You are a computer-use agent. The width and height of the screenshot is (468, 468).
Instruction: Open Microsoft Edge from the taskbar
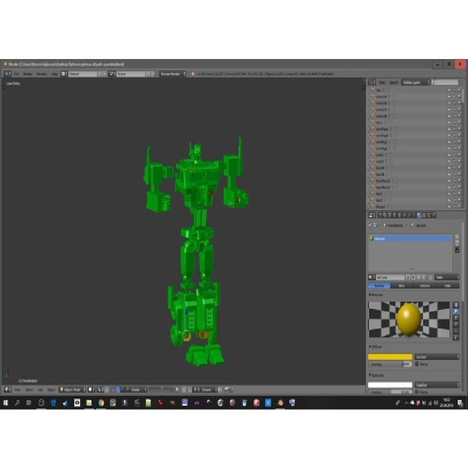coord(53,403)
